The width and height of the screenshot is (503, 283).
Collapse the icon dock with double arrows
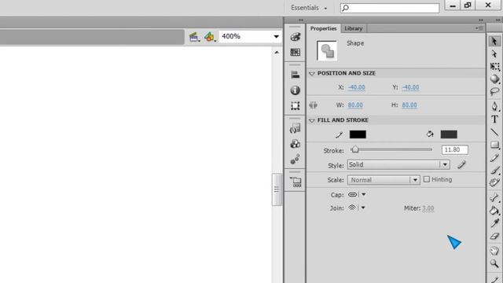pos(301,20)
